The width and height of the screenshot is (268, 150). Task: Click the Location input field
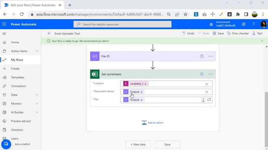pyautogui.click(x=167, y=84)
